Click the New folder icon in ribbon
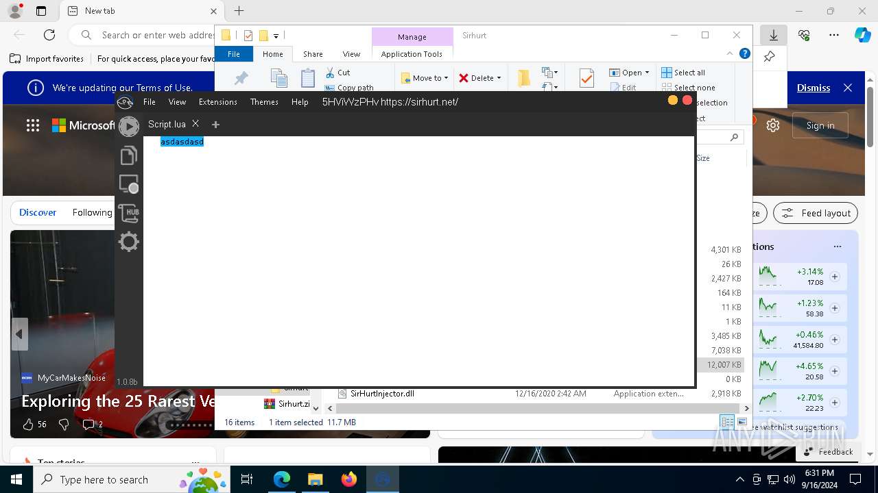This screenshot has width=878, height=493. 523,78
